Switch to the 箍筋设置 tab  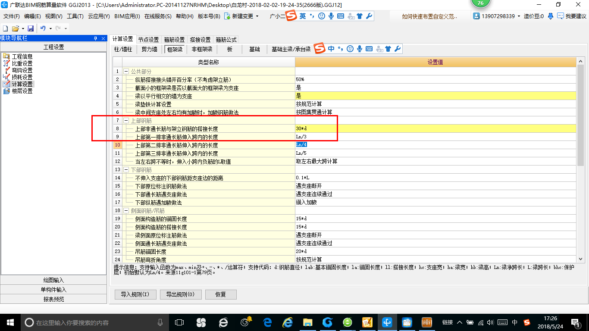(x=174, y=40)
